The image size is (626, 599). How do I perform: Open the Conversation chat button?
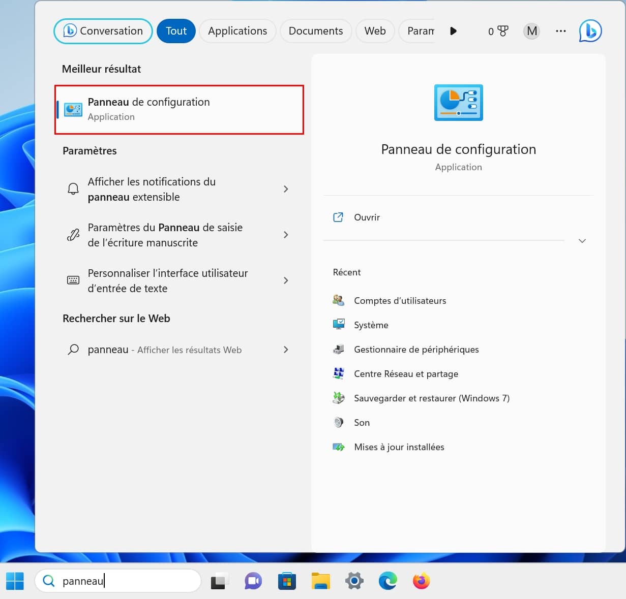click(103, 31)
